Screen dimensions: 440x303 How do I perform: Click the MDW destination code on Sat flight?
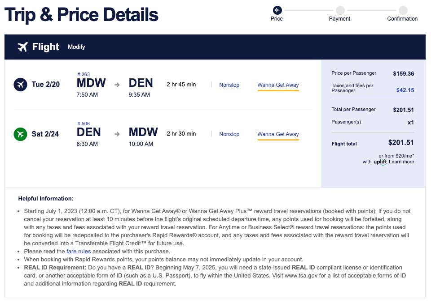[143, 132]
